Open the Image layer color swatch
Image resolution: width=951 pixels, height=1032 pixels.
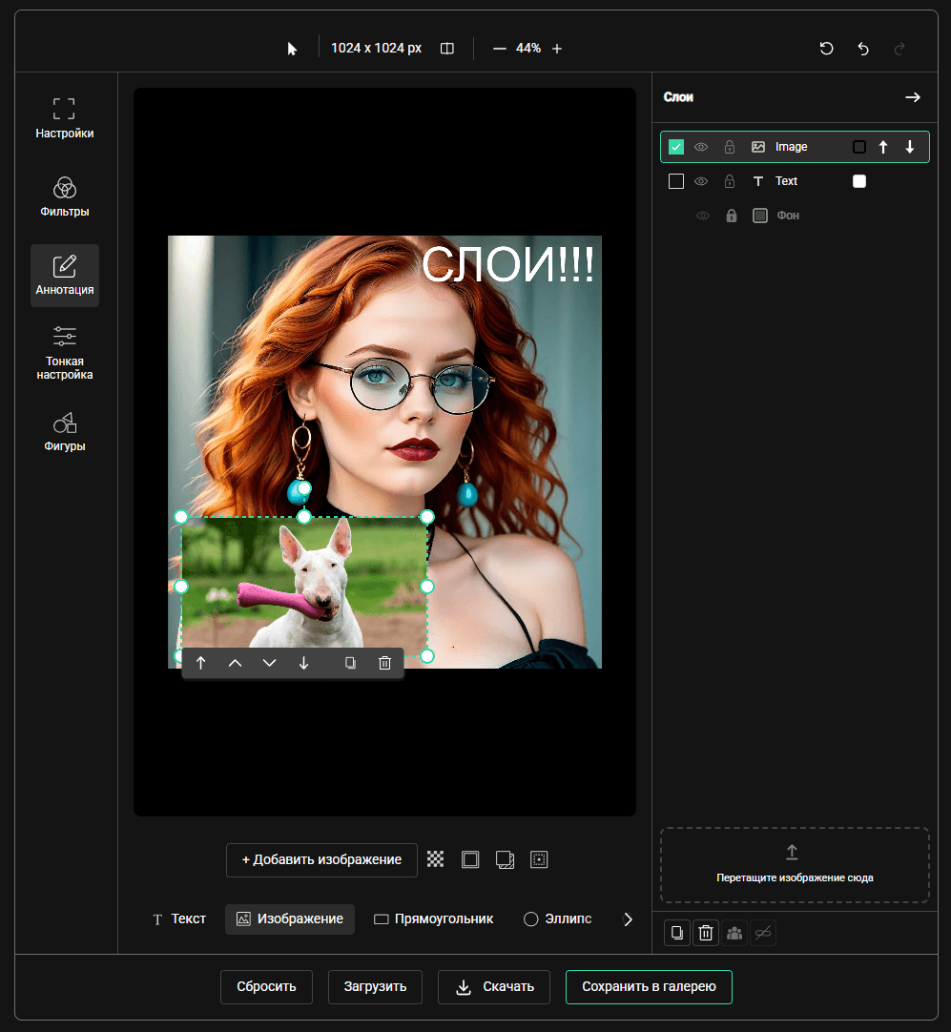[x=858, y=147]
